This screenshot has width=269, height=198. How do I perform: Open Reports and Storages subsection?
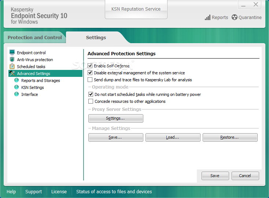coord(40,81)
